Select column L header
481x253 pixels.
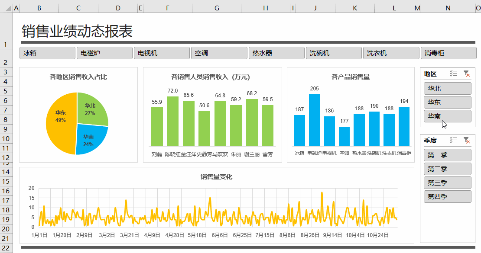pyautogui.click(x=394, y=8)
